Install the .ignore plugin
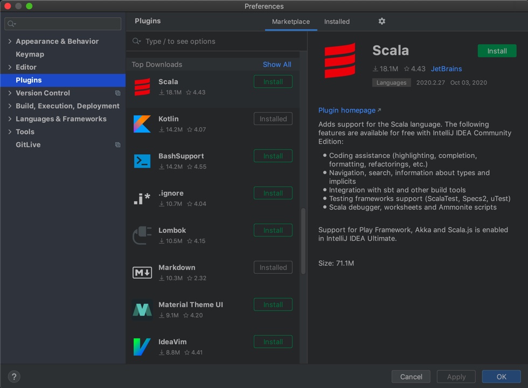Viewport: 528px width, 388px height. [273, 193]
